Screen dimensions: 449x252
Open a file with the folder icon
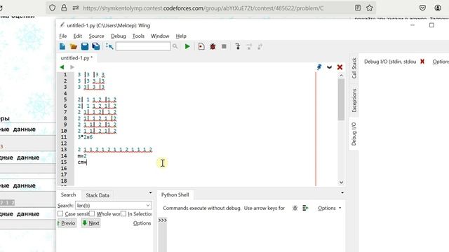point(73,46)
